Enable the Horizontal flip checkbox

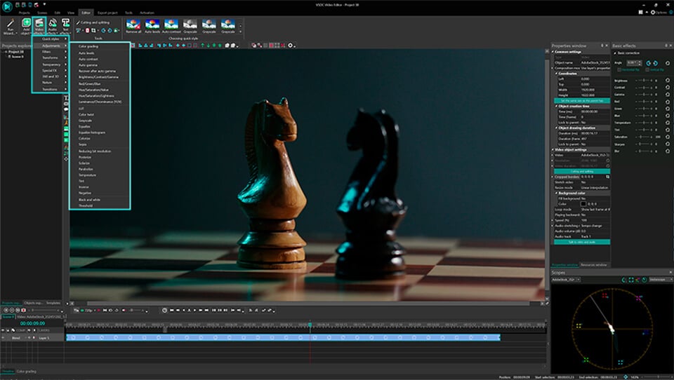619,69
